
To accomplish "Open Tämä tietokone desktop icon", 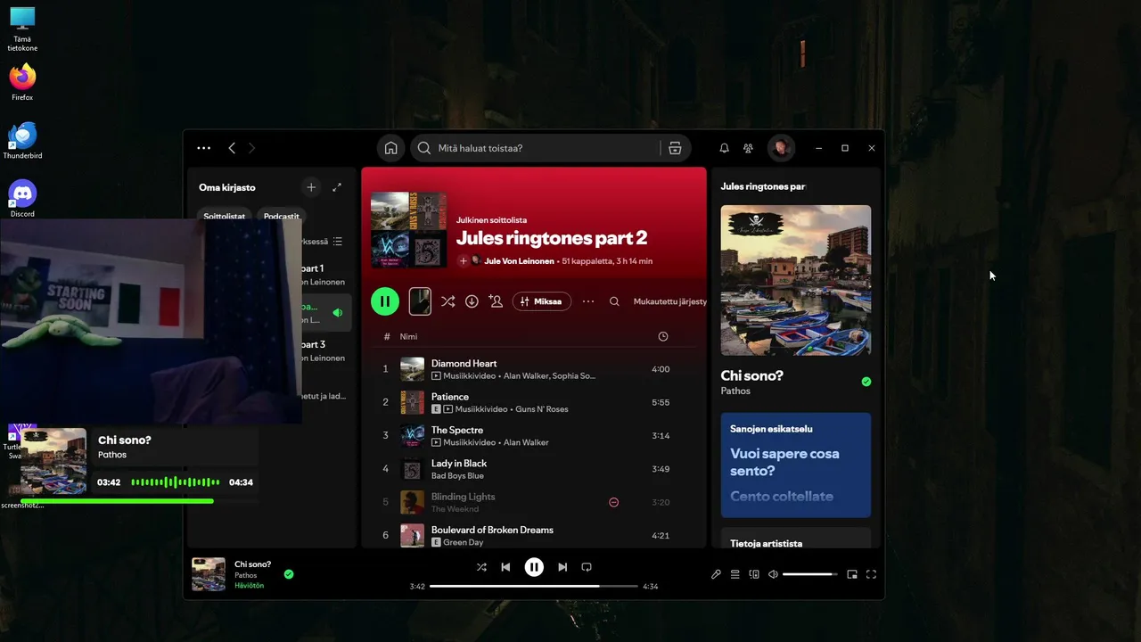I will (22, 29).
